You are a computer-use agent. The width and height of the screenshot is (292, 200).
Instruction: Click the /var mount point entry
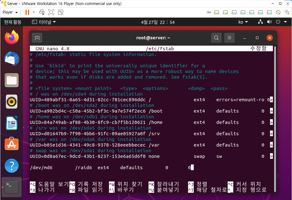click(x=154, y=145)
